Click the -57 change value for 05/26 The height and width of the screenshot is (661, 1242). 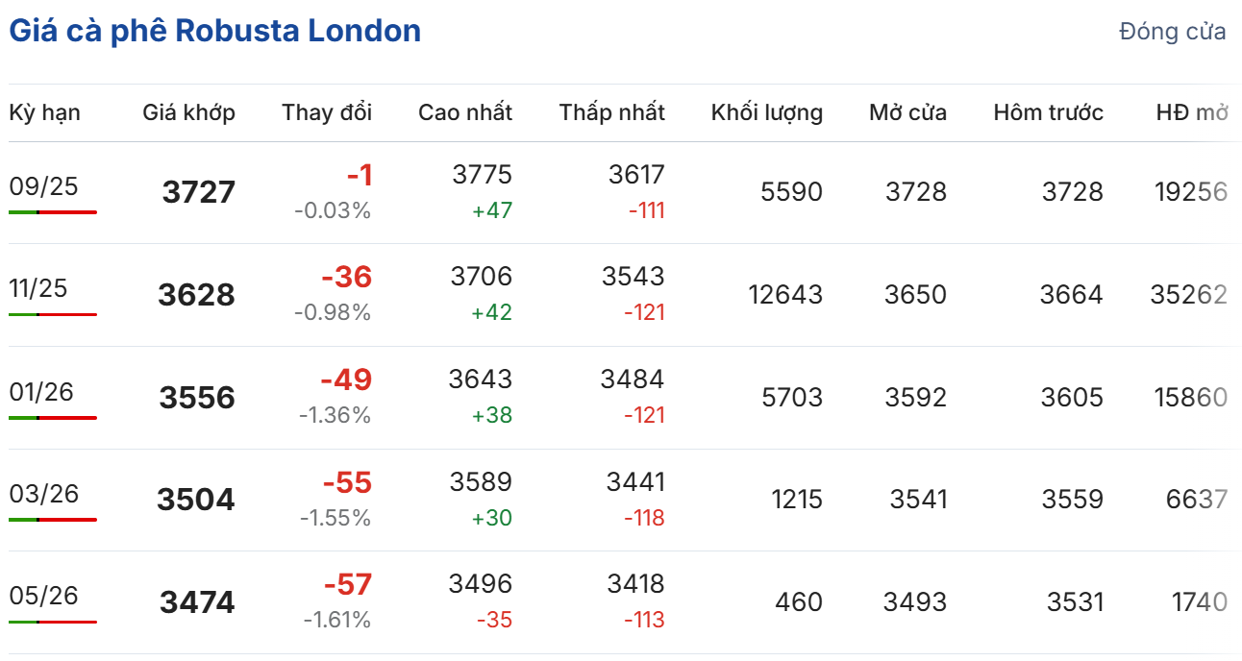tap(347, 584)
